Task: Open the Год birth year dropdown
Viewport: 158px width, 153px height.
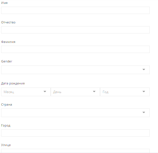Action: tap(125, 92)
